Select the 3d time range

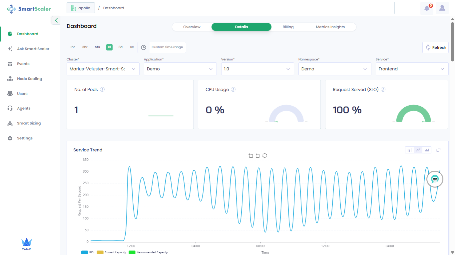(121, 47)
